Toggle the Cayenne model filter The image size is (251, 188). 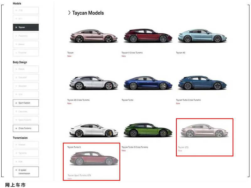click(26, 53)
